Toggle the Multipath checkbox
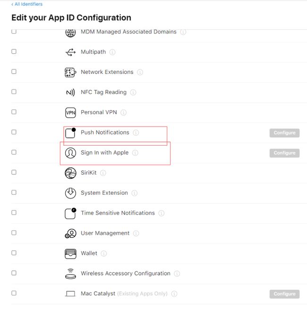The height and width of the screenshot is (312, 307). (x=14, y=52)
